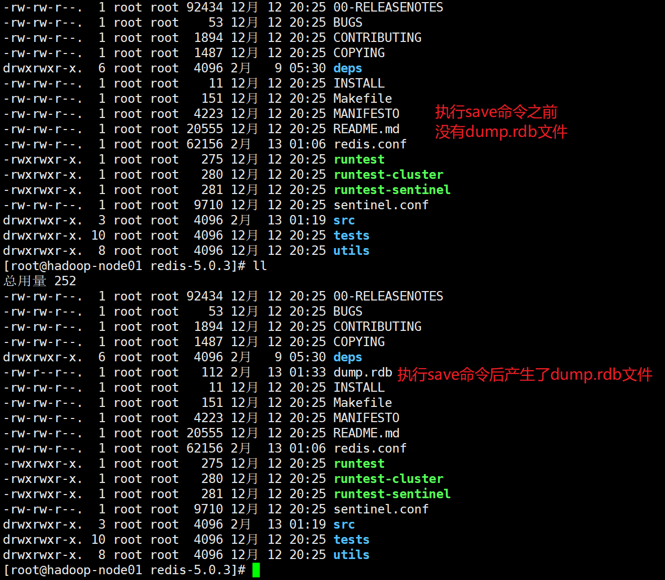
Task: Click 'runtest-sentinel' in the lower listing
Action: point(392,494)
